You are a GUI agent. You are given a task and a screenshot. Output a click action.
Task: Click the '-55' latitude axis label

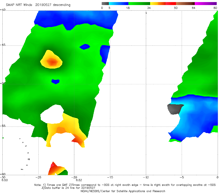click(x=3, y=126)
